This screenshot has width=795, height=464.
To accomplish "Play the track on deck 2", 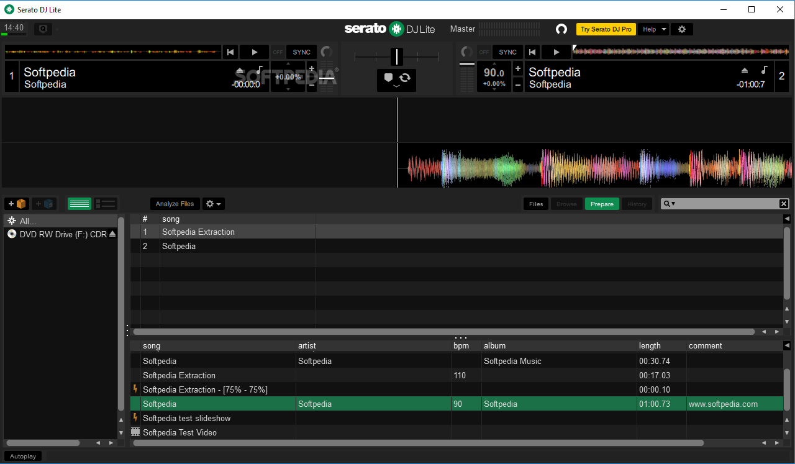I will (556, 52).
